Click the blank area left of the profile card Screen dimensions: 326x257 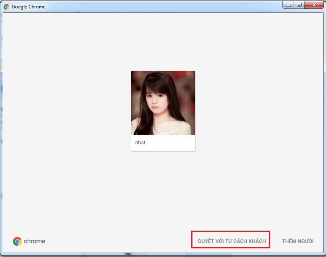point(68,112)
